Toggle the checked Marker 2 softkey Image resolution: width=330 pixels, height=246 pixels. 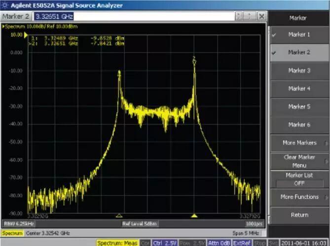pos(299,52)
